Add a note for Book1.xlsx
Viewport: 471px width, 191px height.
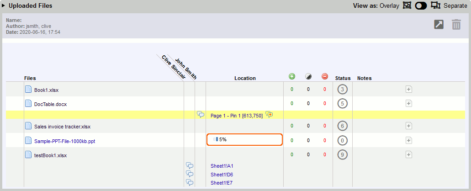409,89
